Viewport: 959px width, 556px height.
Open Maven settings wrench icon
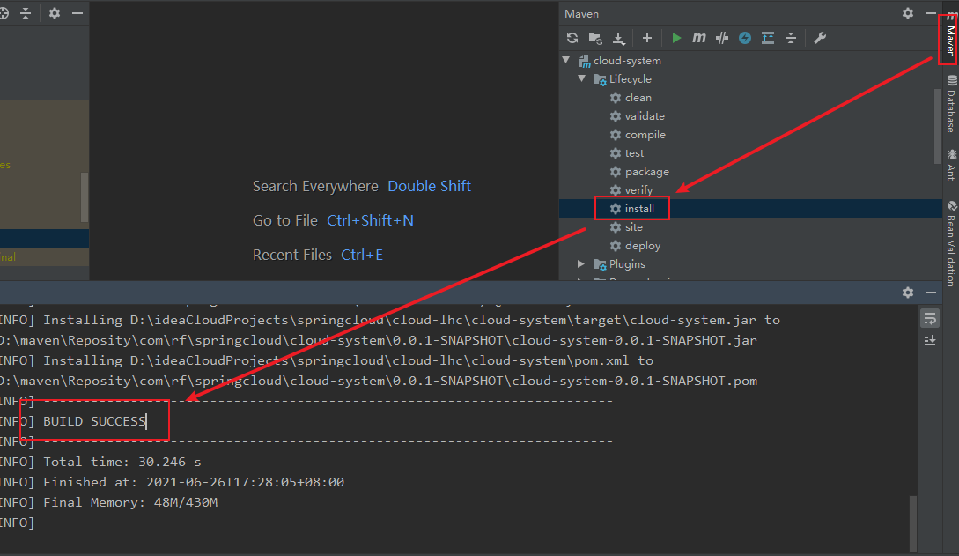click(x=820, y=38)
